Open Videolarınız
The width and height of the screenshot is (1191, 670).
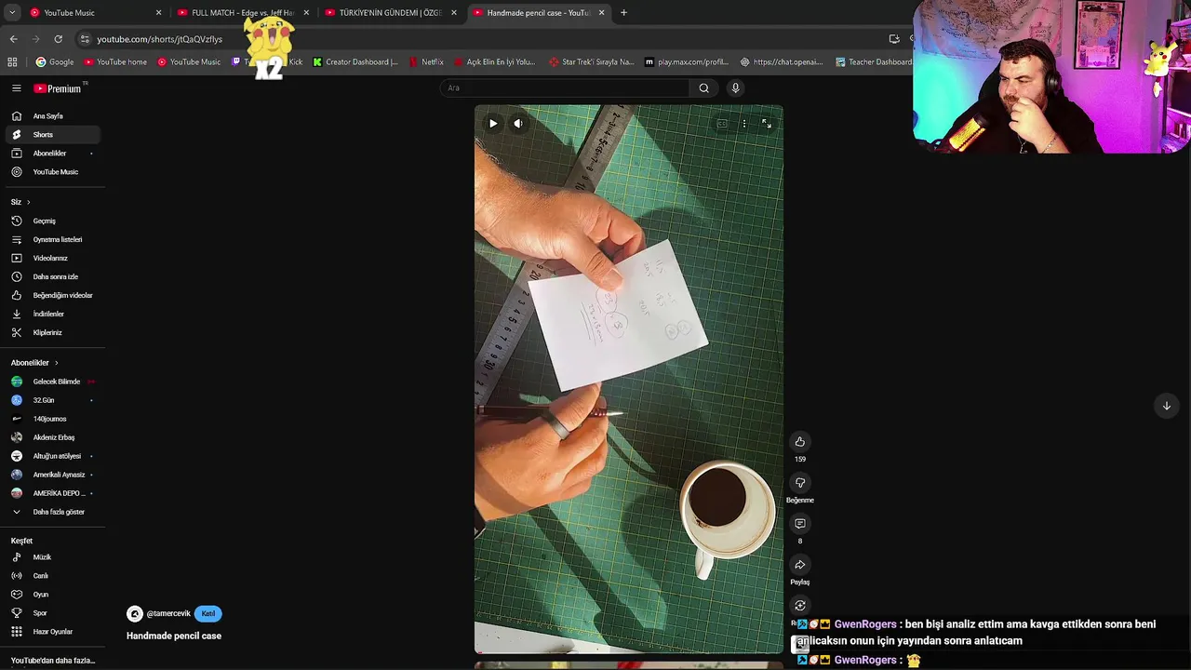(x=52, y=259)
